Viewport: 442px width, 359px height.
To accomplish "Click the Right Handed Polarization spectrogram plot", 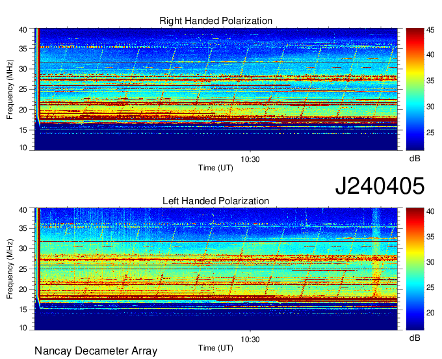I will 216,89.
